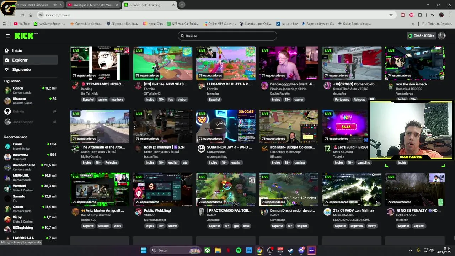Open the Online MP3 Cutter bookmark
Viewport: 455px width, 256px height.
pyautogui.click(x=220, y=24)
